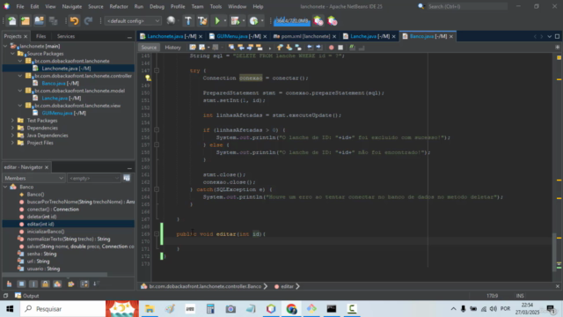
Task: Toggle Show Inner Classes filter in Navigator
Action: click(x=57, y=284)
